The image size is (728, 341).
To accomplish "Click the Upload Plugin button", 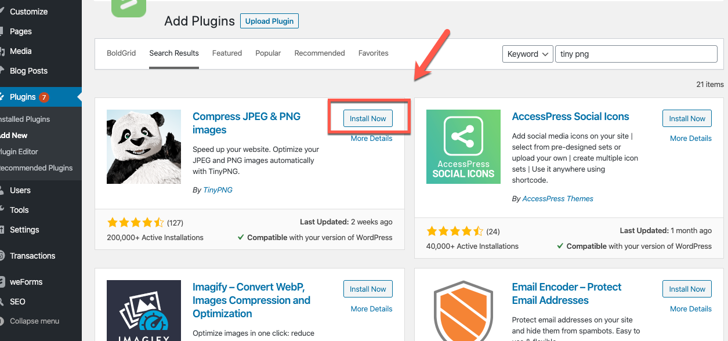I will coord(269,21).
